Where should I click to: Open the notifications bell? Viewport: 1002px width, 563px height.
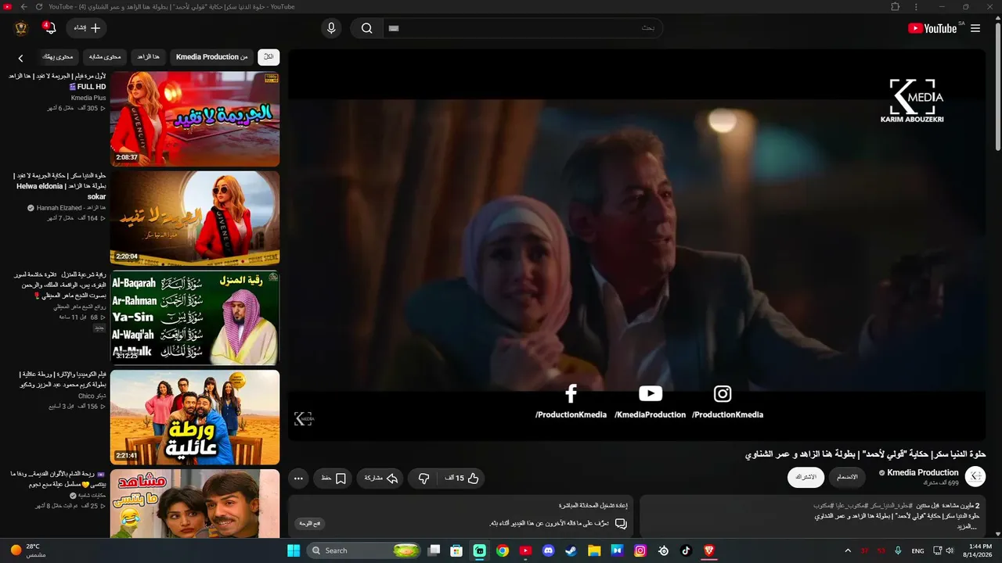click(x=50, y=28)
